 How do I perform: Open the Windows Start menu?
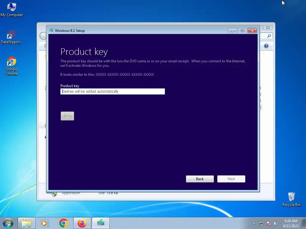pos(8,223)
